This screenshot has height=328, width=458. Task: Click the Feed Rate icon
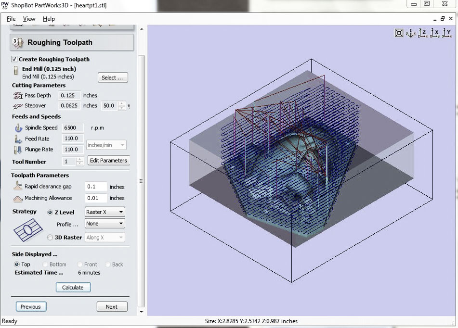tap(18, 139)
